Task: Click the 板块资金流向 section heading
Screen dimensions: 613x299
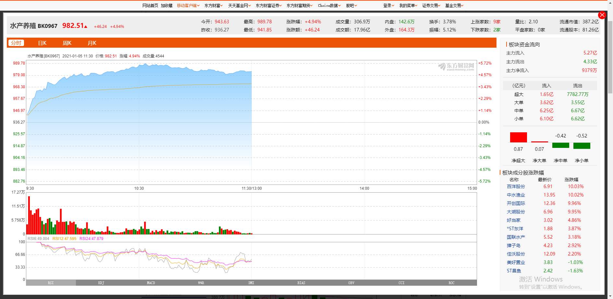Action: 524,44
